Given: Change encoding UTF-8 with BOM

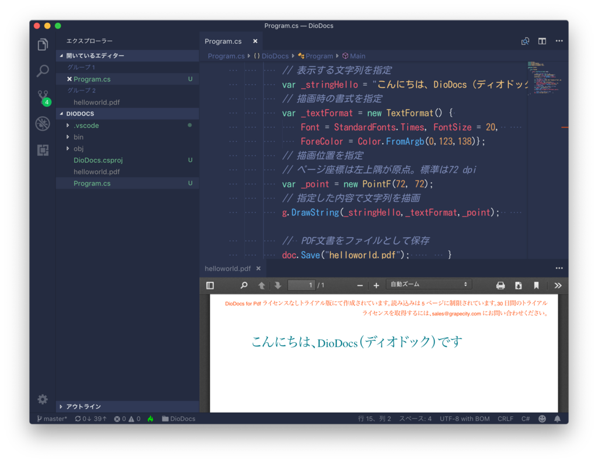Looking at the screenshot, I should click(x=464, y=419).
